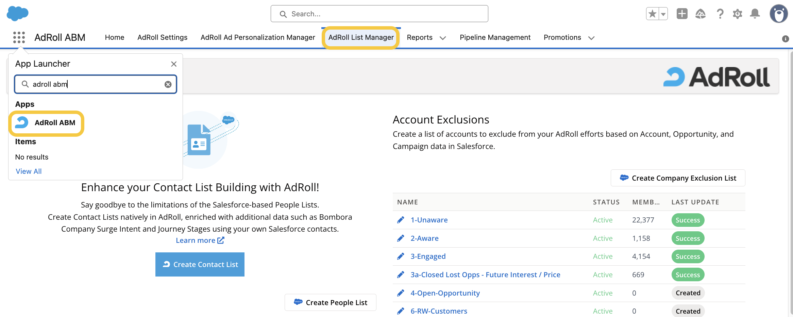The width and height of the screenshot is (793, 317).
Task: Click the Learn more link
Action: (x=200, y=240)
